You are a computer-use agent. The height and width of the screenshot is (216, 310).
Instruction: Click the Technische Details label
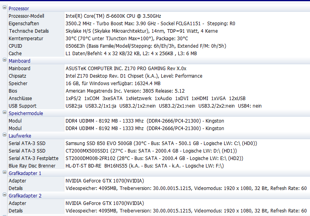28,31
